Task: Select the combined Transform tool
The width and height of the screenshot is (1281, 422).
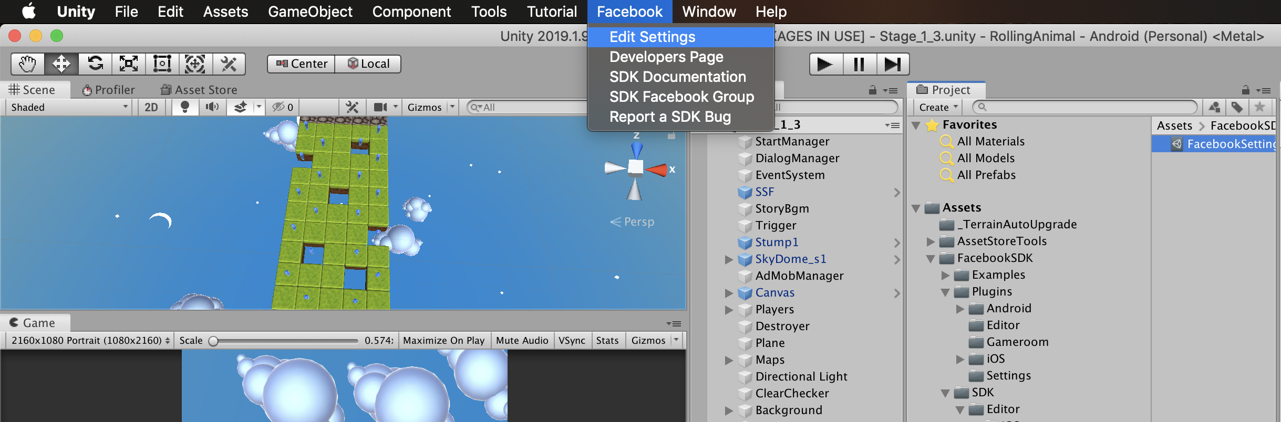Action: [195, 64]
